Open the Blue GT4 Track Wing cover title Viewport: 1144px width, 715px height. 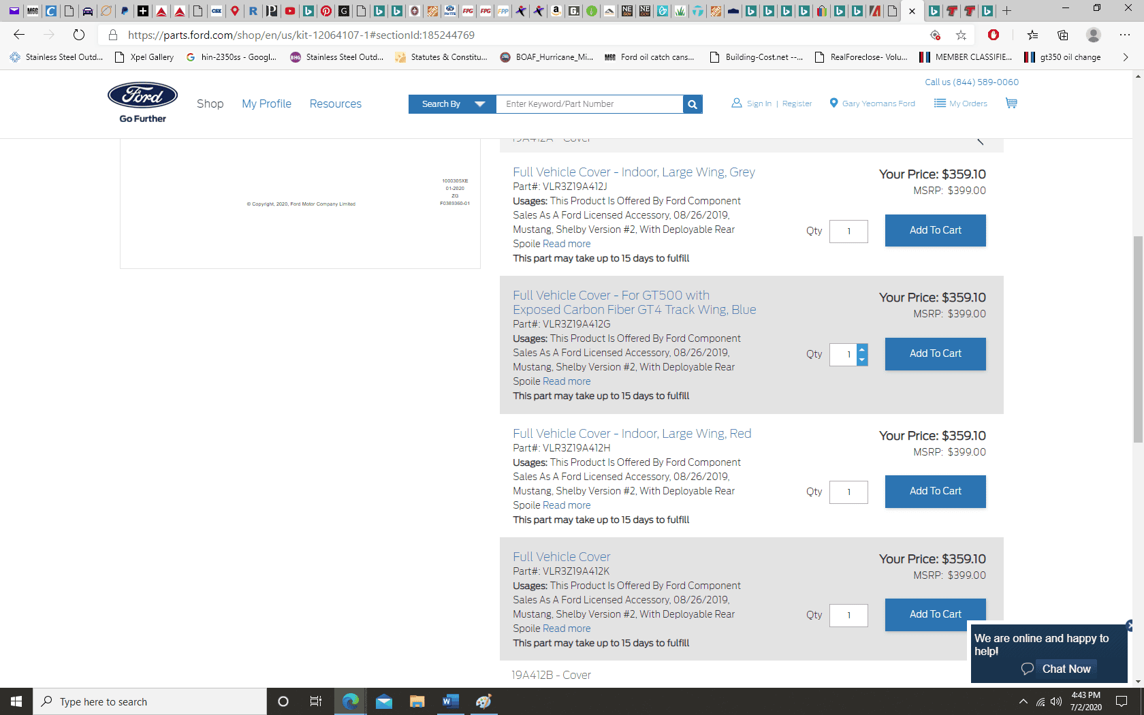tap(635, 302)
